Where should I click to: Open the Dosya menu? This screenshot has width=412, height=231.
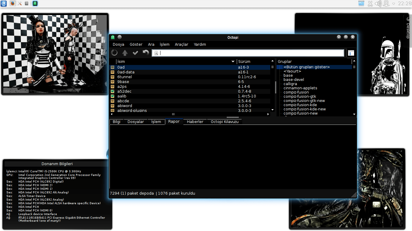click(x=119, y=45)
